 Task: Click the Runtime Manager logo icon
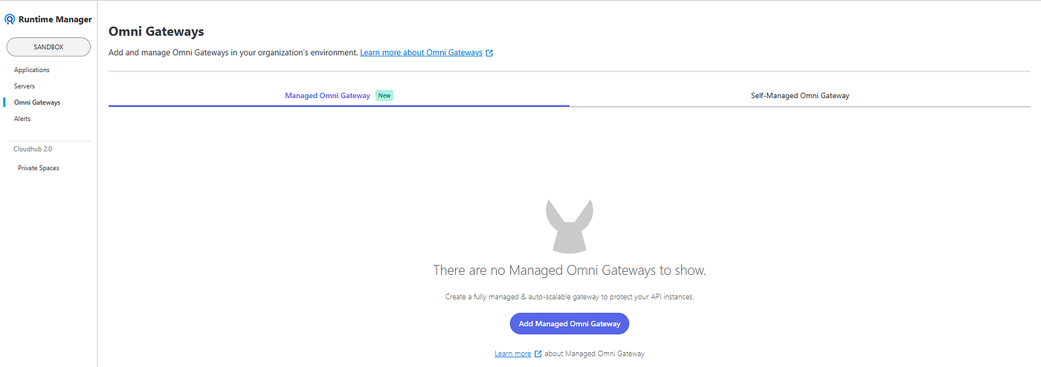point(10,19)
